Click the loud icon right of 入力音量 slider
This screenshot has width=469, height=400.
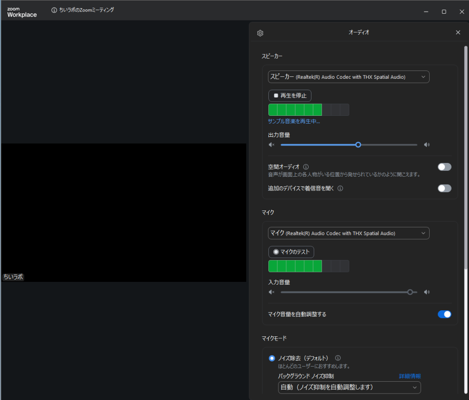click(427, 292)
